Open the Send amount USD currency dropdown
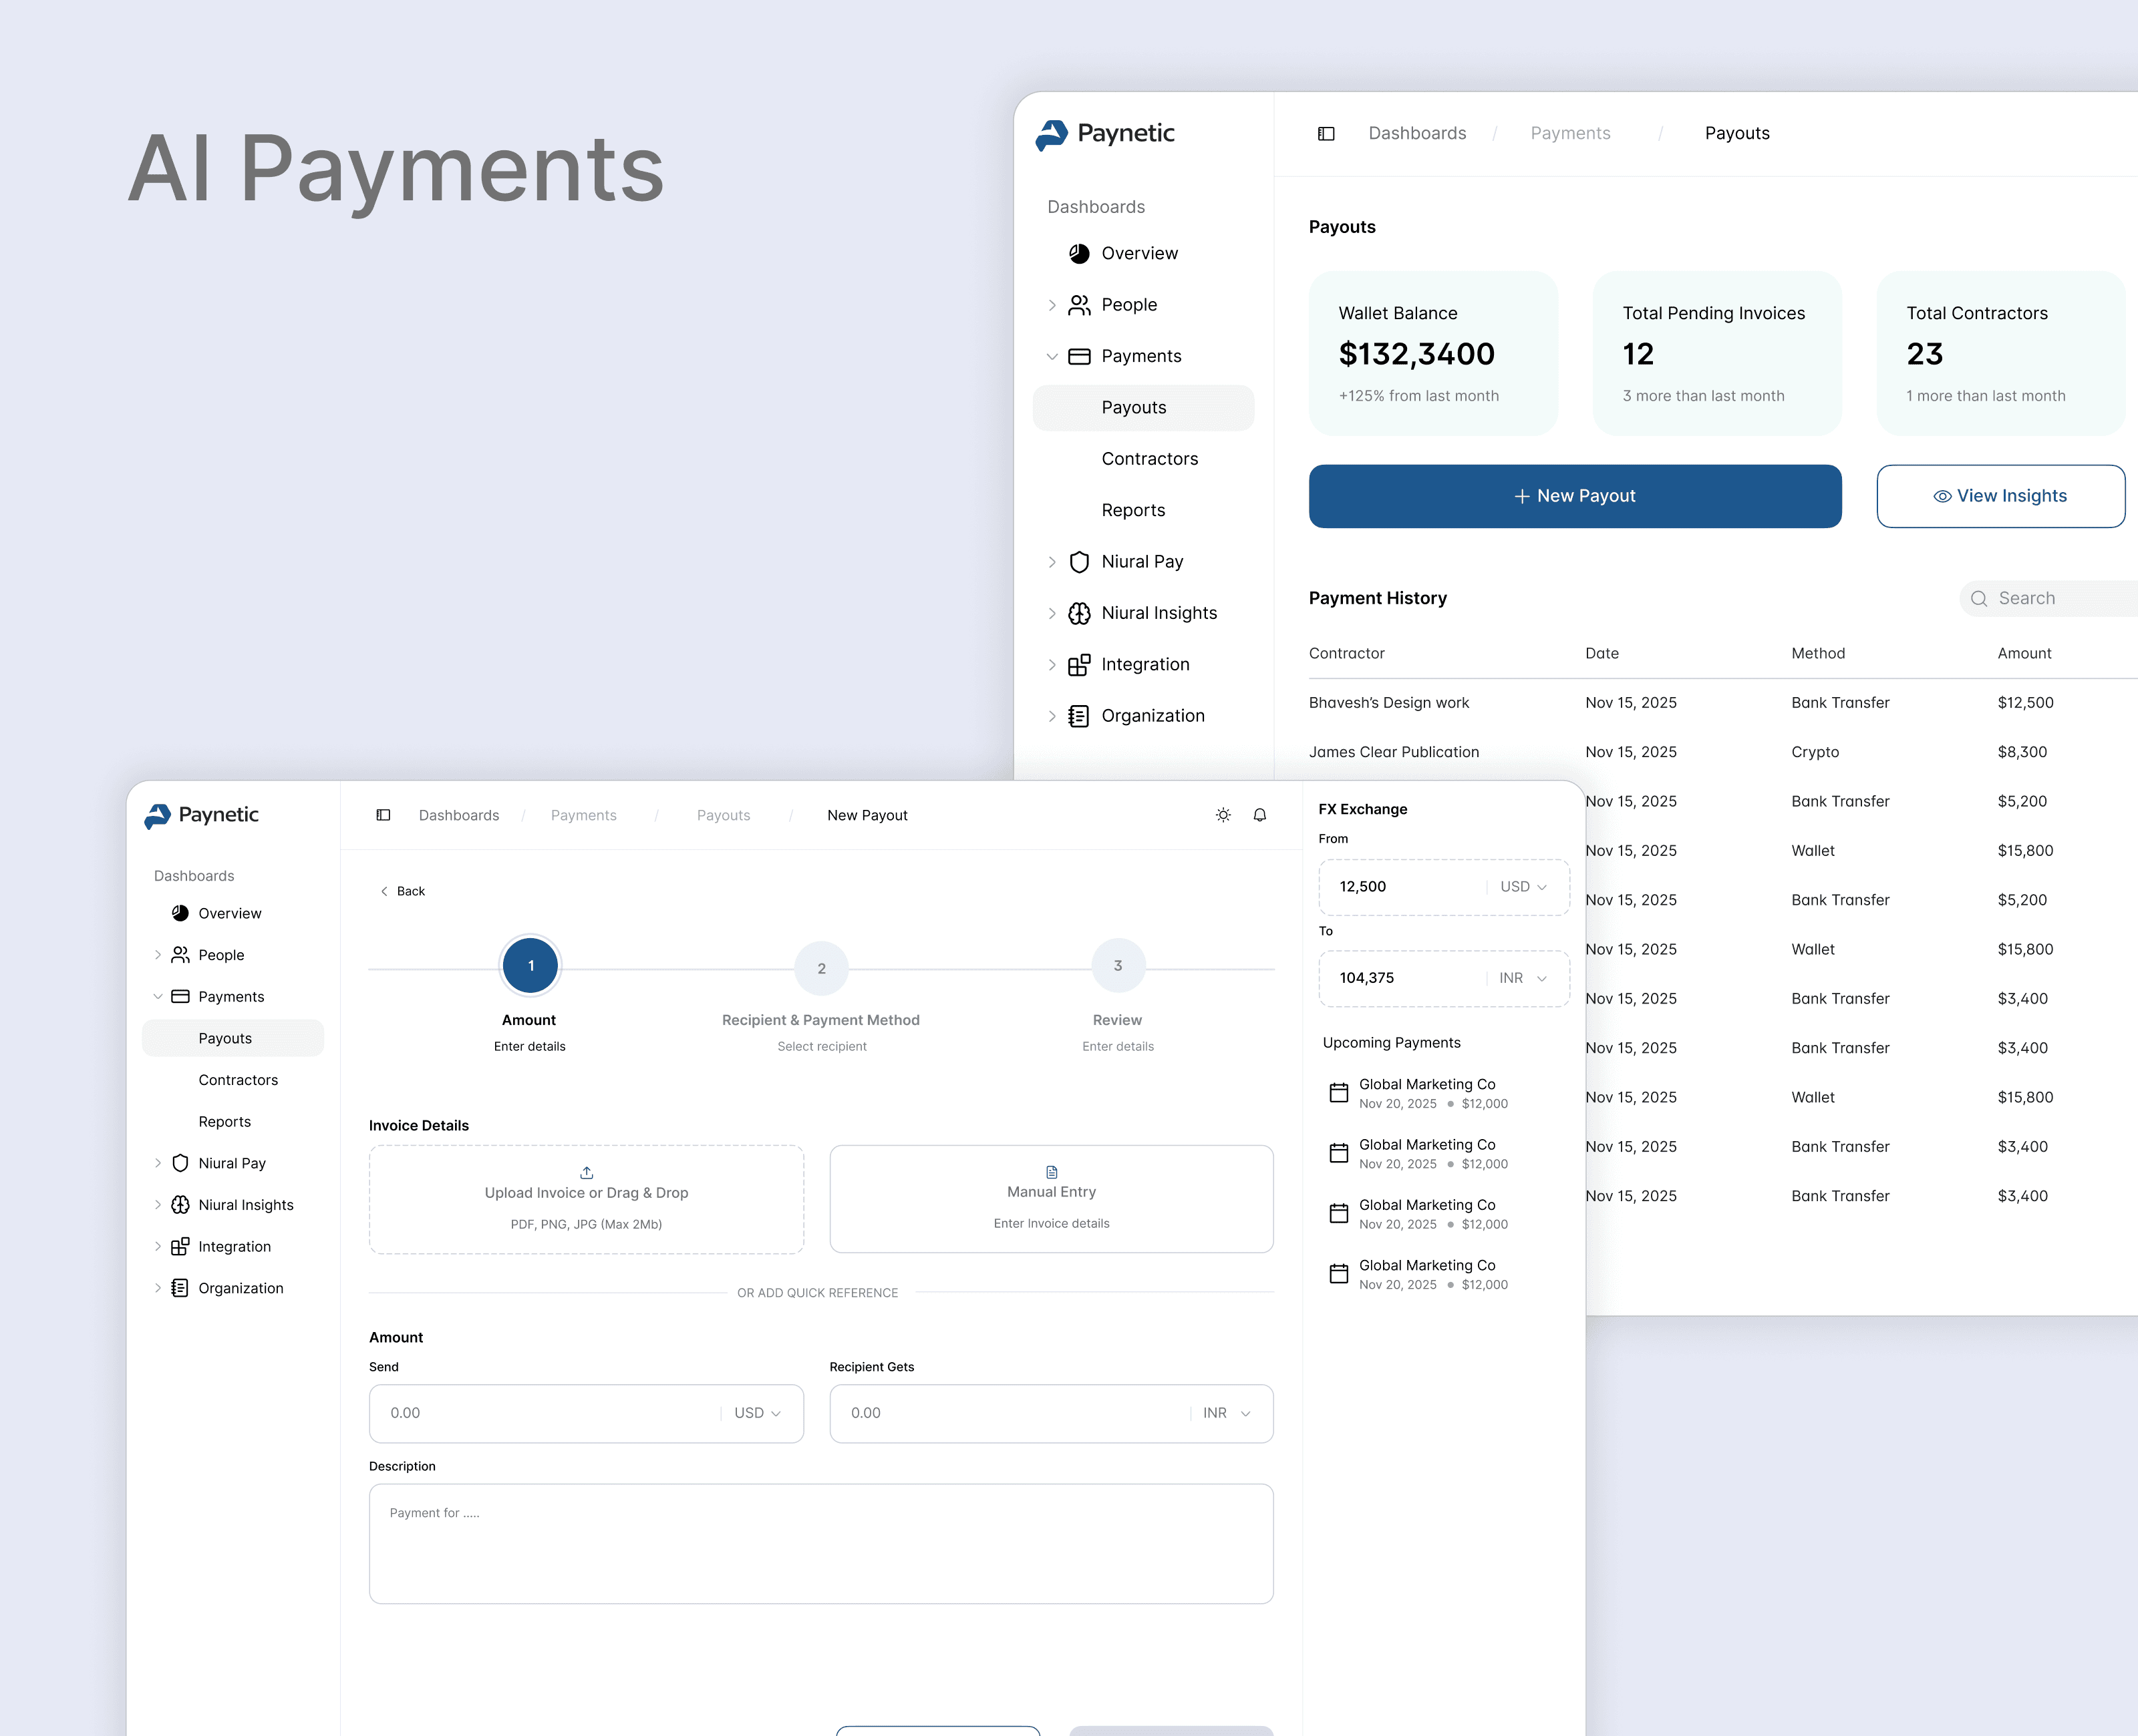 tap(758, 1413)
